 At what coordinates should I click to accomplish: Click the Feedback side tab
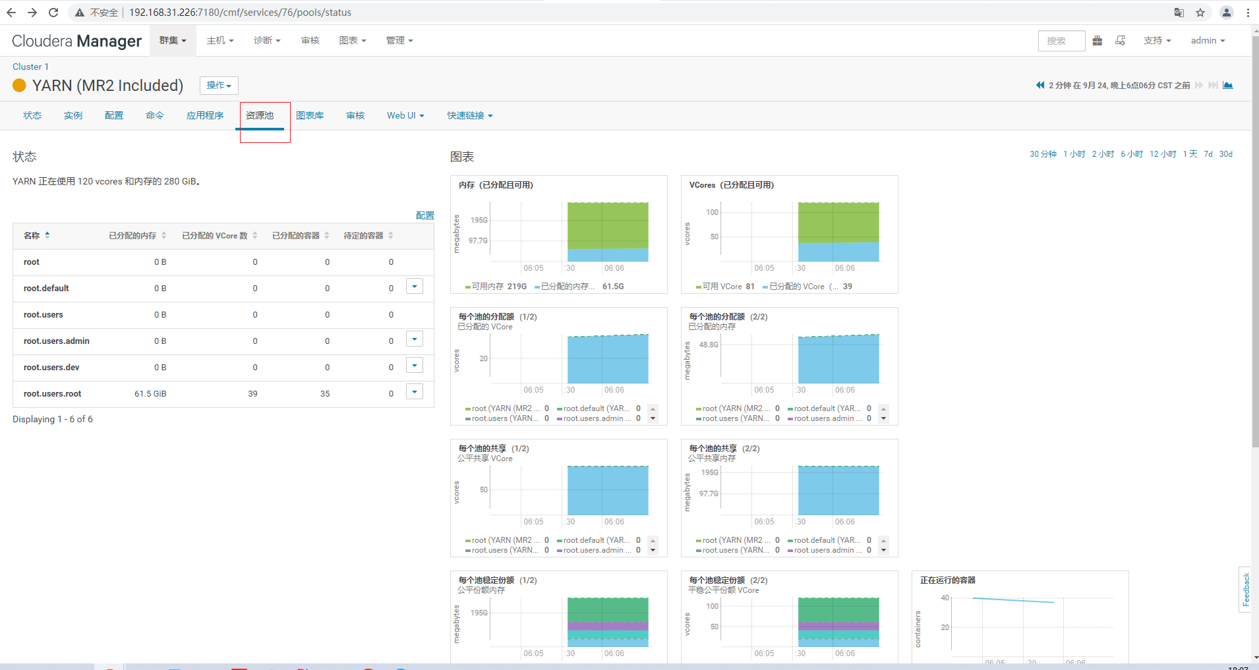[1245, 590]
